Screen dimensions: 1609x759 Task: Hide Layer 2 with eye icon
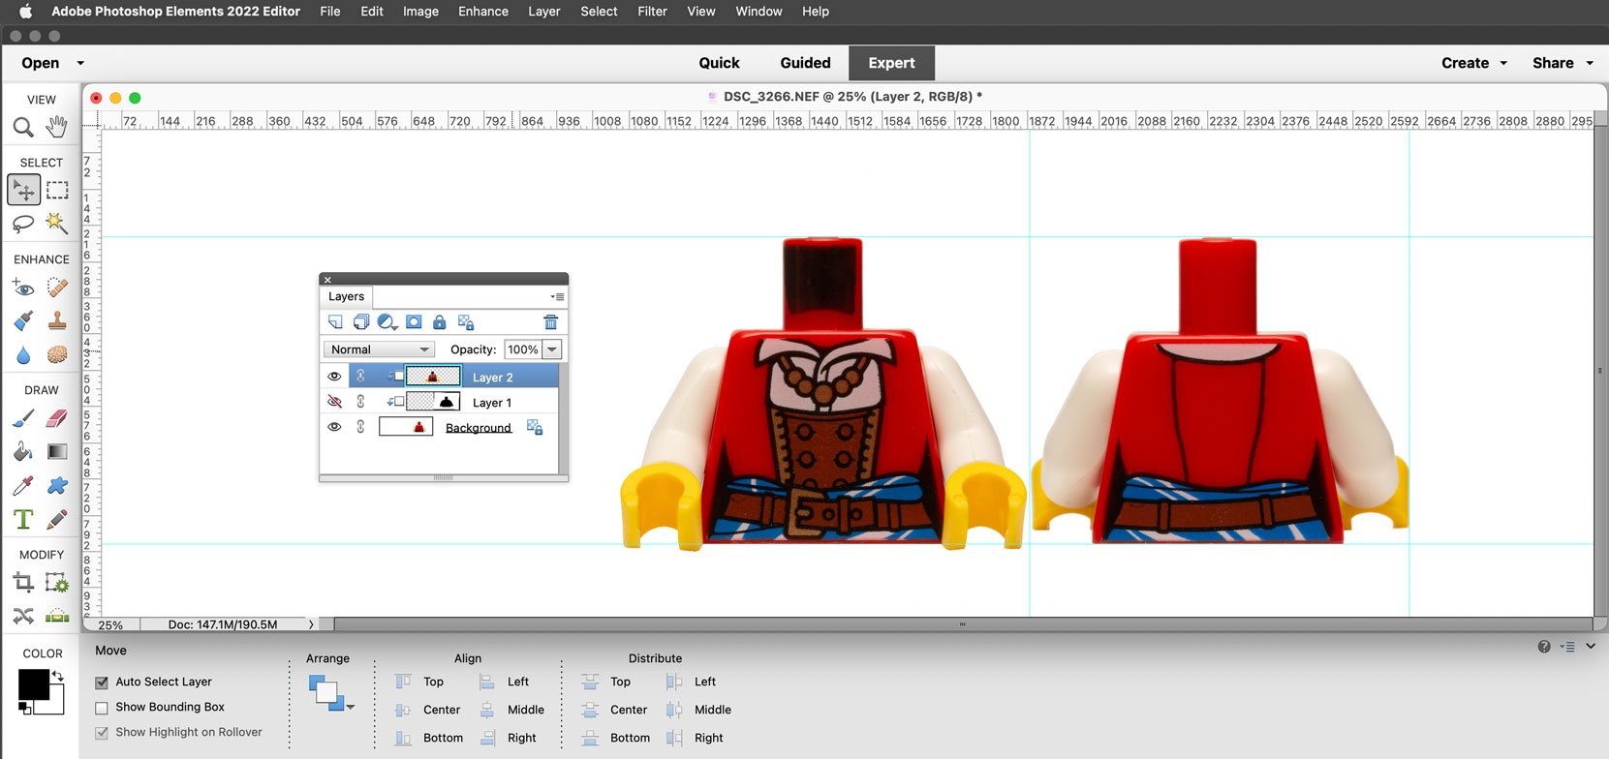[x=334, y=377]
